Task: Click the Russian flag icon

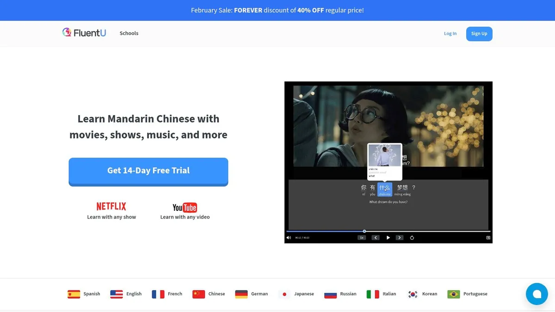Action: pos(331,294)
